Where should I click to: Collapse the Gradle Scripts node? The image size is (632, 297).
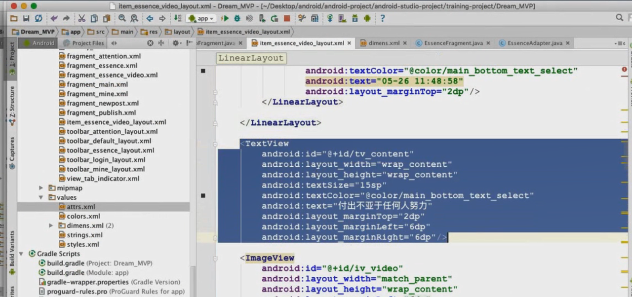coord(21,254)
